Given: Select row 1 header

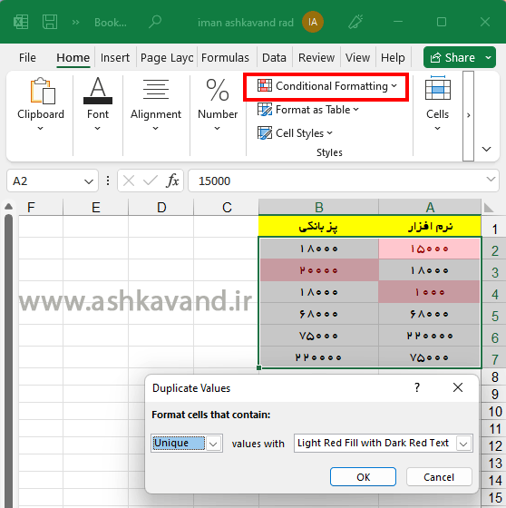Looking at the screenshot, I should 494,229.
